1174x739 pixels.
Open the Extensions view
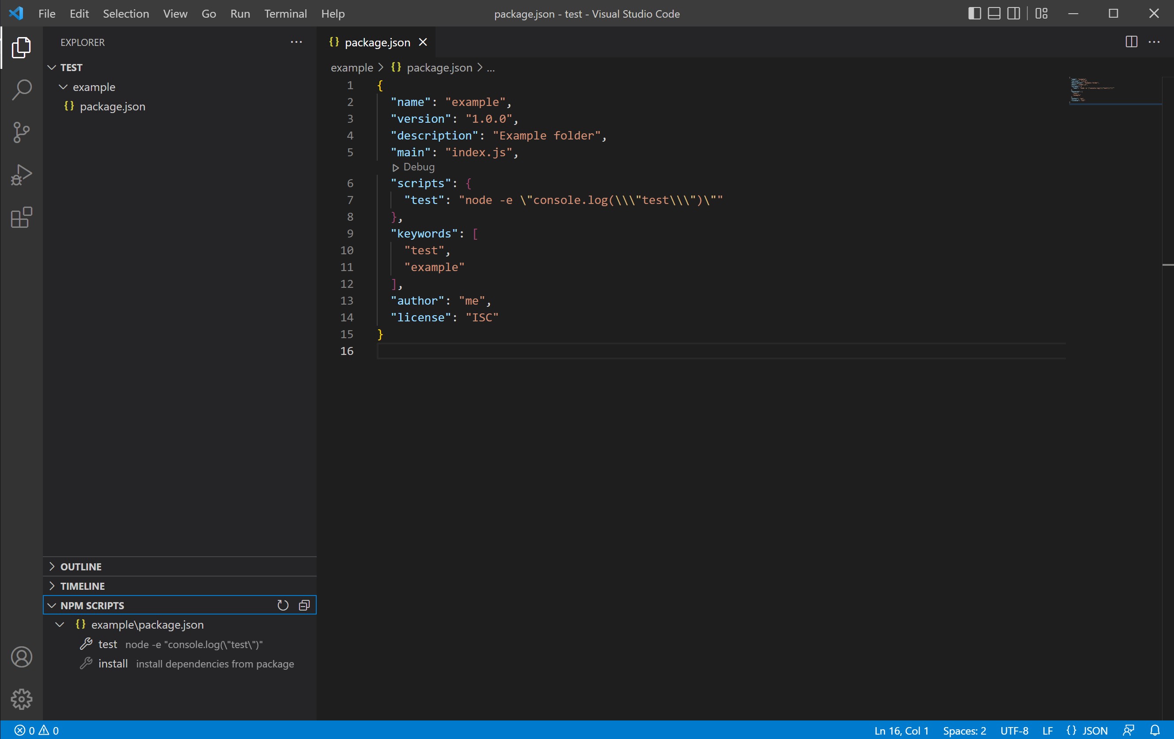pyautogui.click(x=21, y=218)
